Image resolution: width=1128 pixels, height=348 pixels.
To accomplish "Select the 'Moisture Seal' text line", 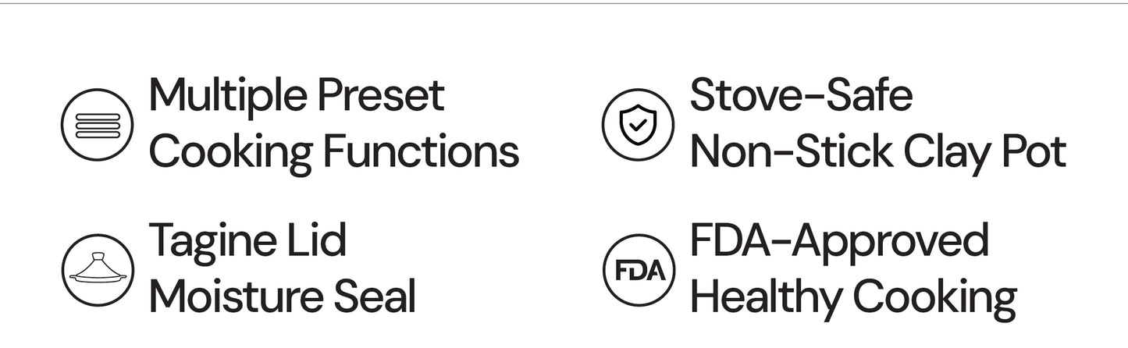I will click(x=283, y=297).
